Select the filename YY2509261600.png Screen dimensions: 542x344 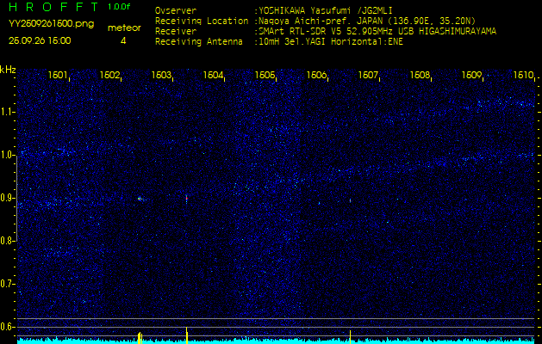pos(51,24)
